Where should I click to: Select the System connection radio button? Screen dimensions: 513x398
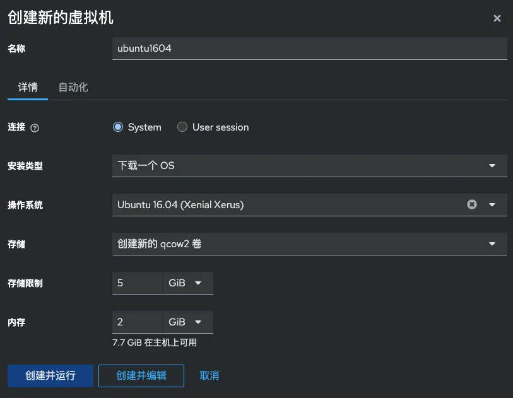coord(117,127)
